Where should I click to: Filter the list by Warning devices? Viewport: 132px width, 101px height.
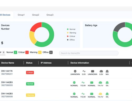tap(36, 52)
